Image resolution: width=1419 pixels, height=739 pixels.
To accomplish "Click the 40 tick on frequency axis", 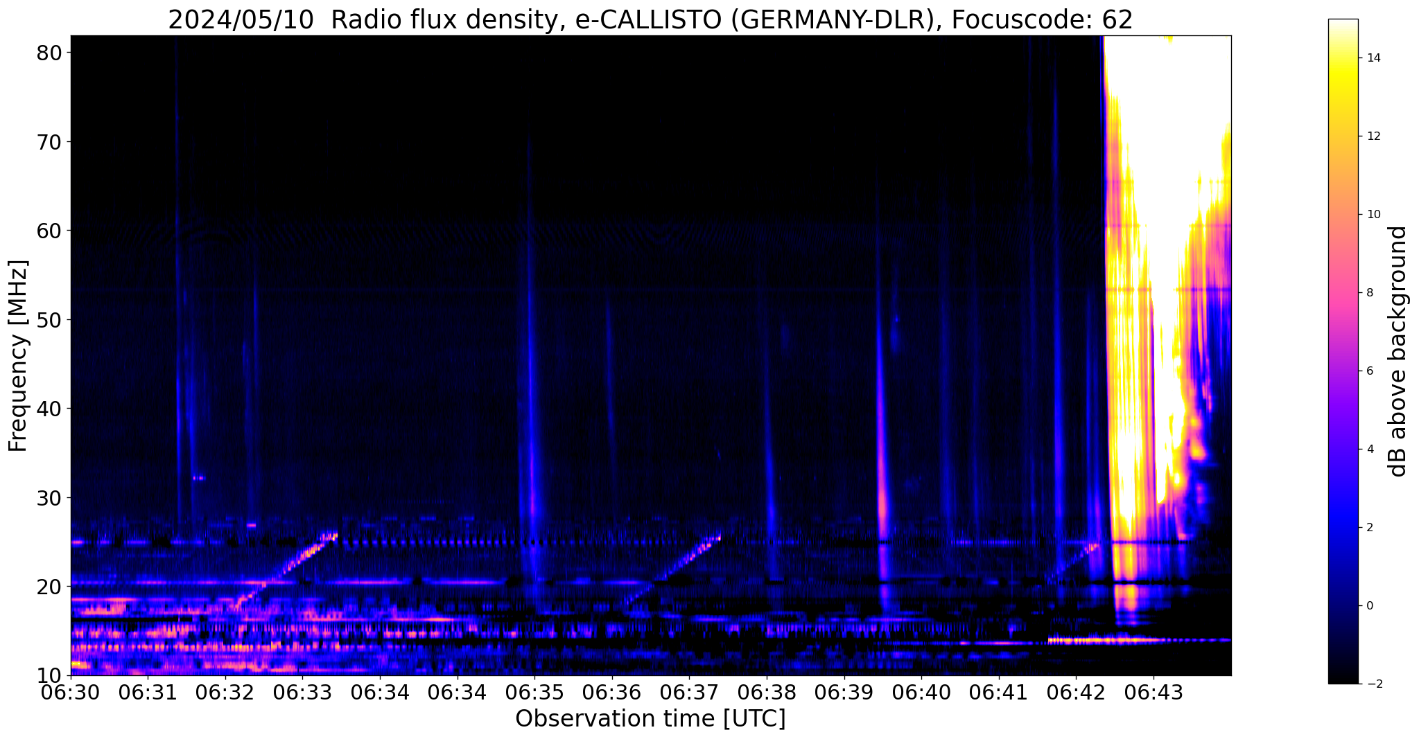I will click(x=50, y=409).
